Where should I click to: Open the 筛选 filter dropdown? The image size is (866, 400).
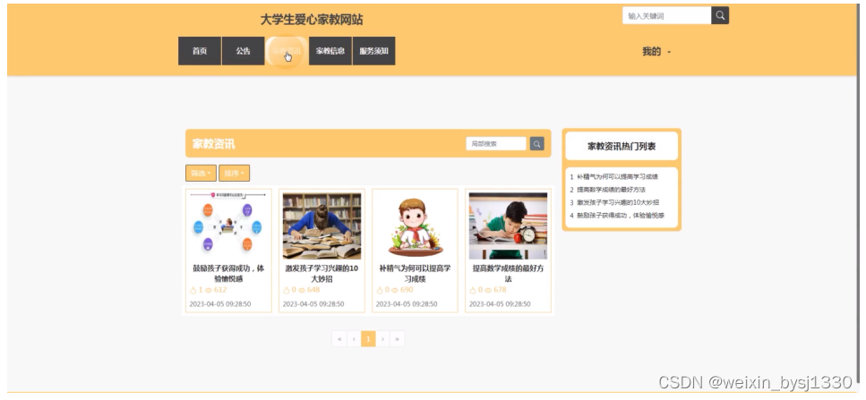pyautogui.click(x=201, y=174)
